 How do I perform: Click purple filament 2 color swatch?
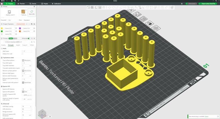(x=20, y=28)
